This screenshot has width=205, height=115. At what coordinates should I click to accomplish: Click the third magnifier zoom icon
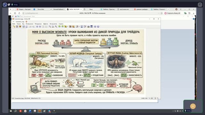pos(56,27)
